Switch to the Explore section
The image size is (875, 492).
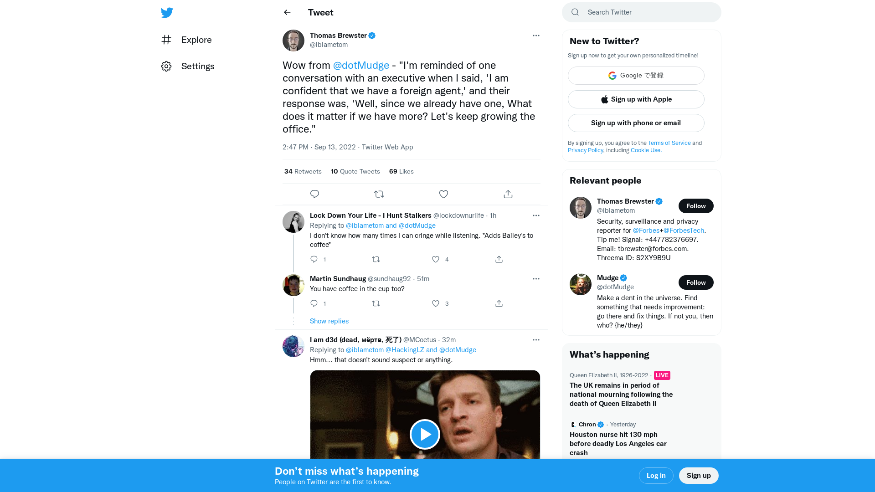coord(196,40)
